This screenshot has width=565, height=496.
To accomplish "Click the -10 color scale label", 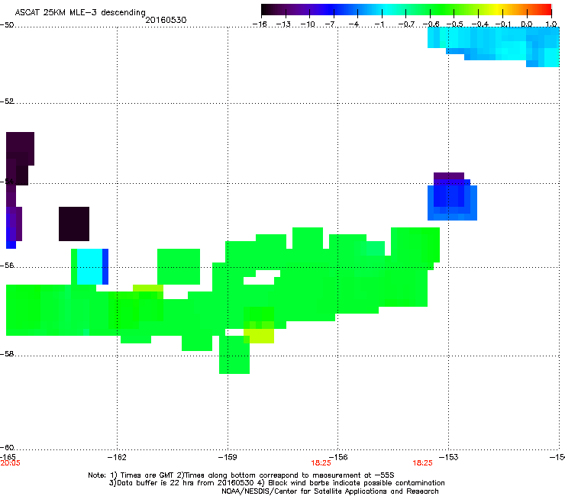I will [308, 24].
